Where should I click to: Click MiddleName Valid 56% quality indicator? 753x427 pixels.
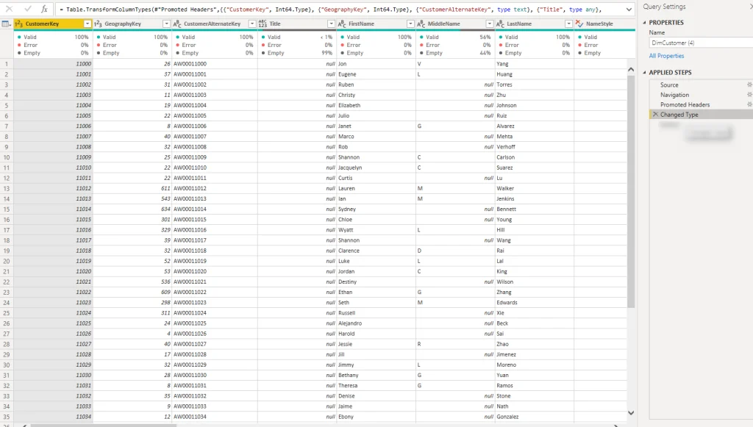455,37
